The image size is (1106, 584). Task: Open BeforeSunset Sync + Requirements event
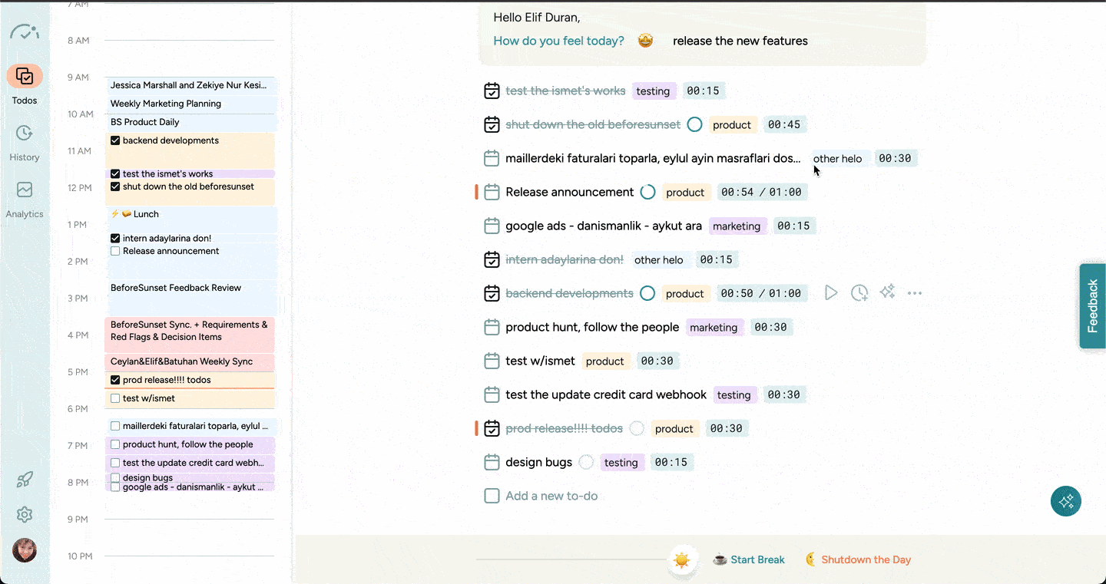point(191,334)
